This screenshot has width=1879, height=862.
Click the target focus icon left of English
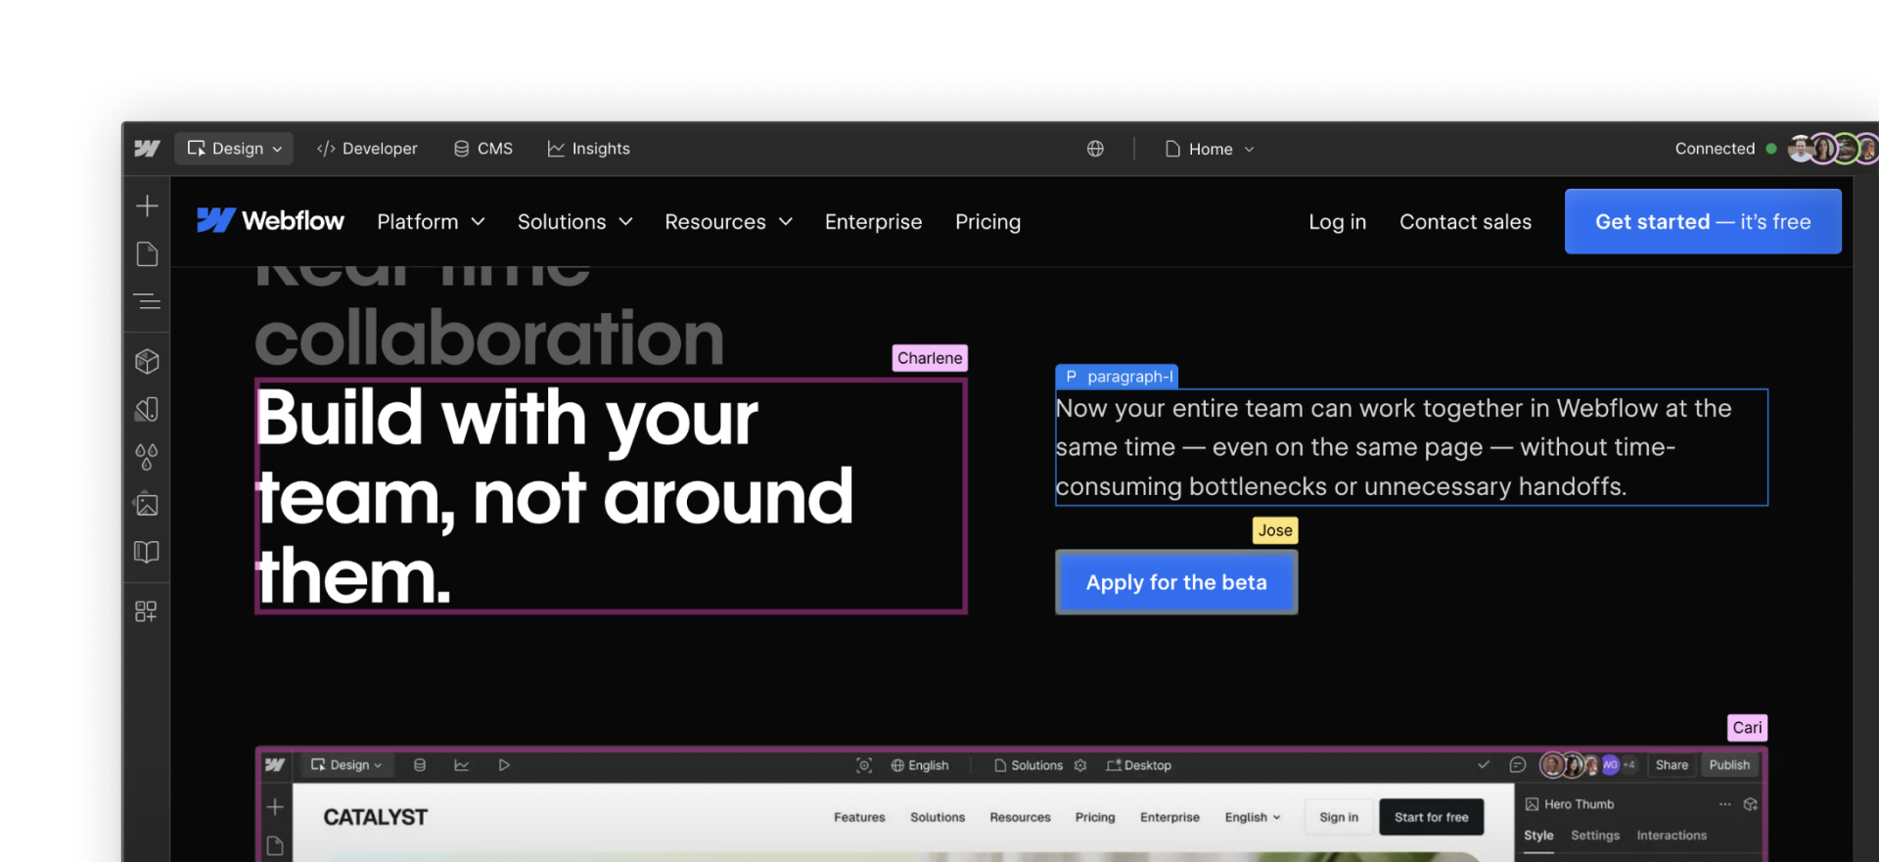pyautogui.click(x=864, y=765)
